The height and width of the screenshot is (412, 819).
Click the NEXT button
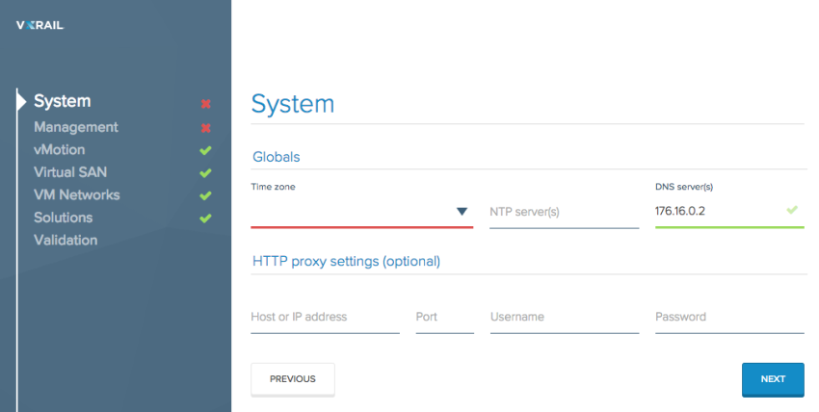773,379
